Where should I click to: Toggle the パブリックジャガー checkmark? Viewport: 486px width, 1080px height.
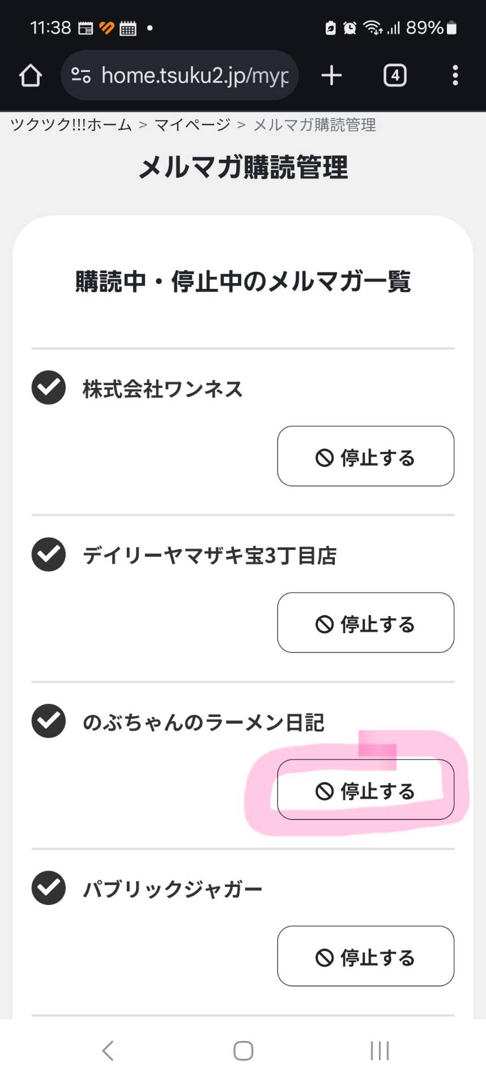pos(49,887)
